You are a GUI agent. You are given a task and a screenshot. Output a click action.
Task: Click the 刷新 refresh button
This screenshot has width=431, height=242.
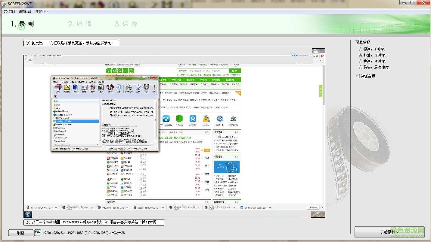(x=20, y=233)
